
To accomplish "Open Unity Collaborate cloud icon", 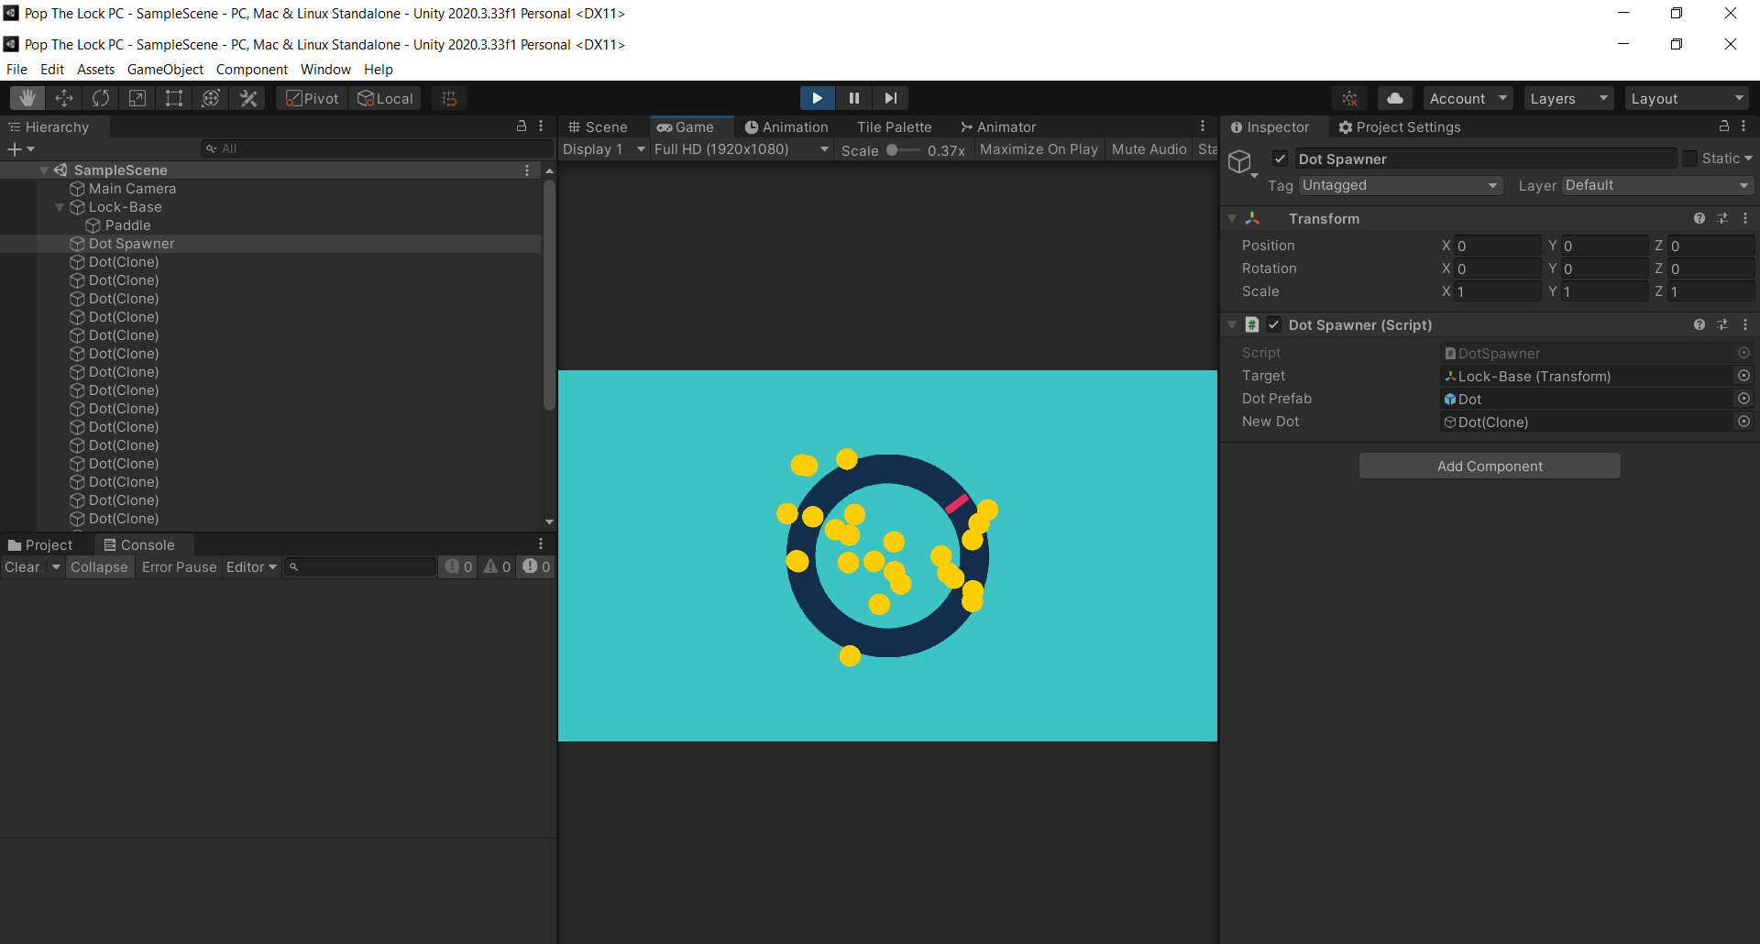I will coord(1395,98).
